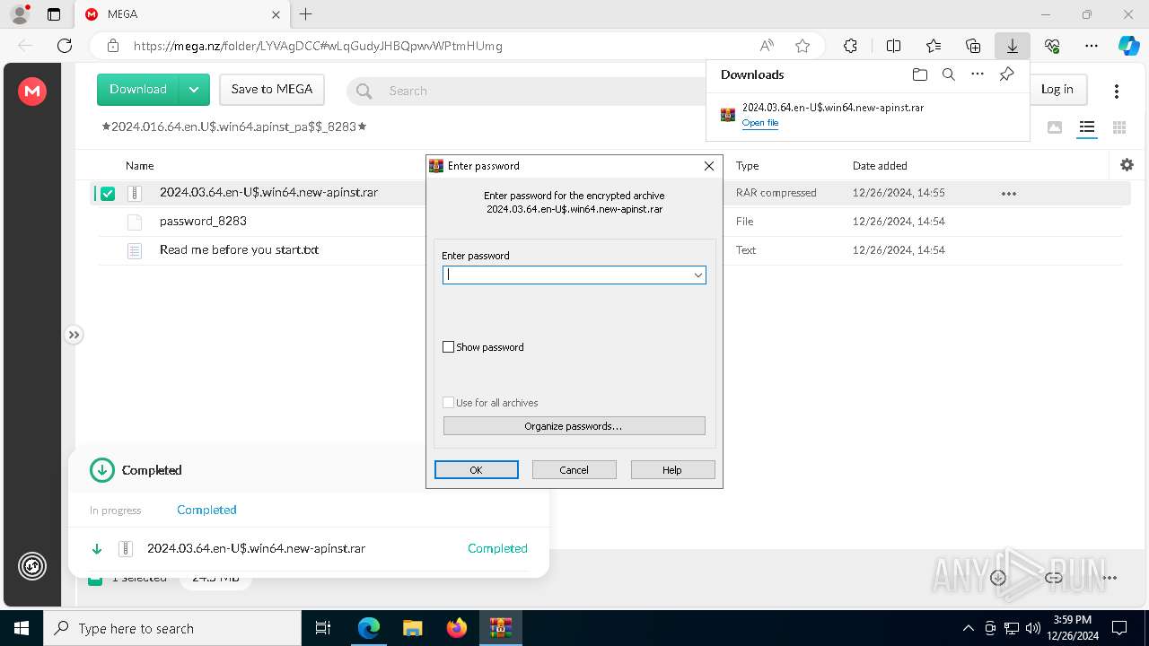
Task: Open browser extensions icon
Action: tap(850, 46)
